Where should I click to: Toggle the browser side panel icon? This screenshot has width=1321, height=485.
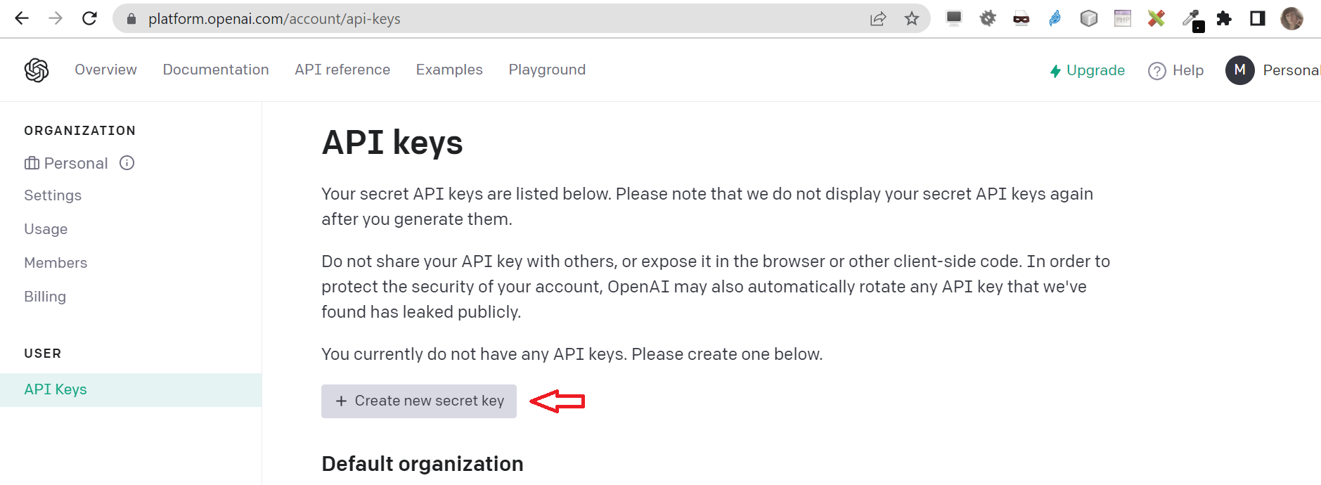[x=1258, y=18]
